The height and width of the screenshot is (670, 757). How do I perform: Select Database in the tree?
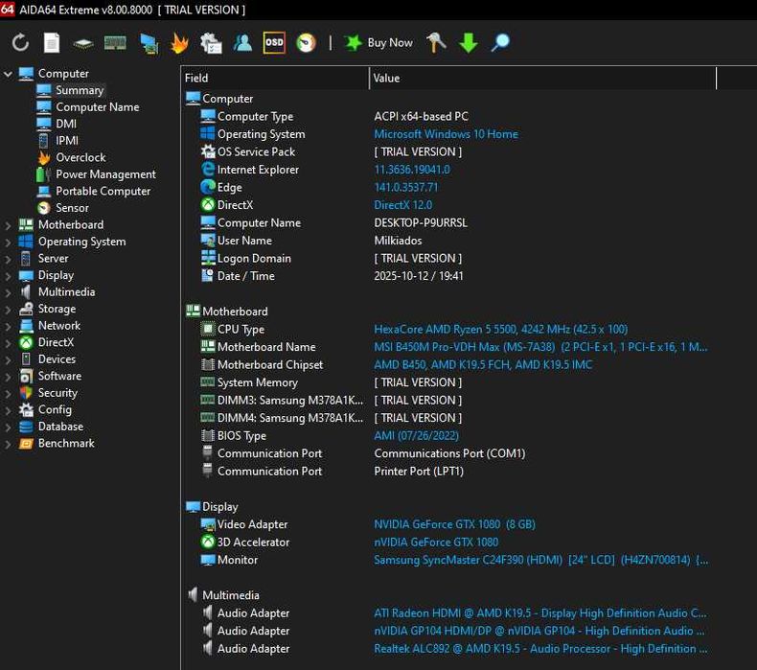(60, 427)
